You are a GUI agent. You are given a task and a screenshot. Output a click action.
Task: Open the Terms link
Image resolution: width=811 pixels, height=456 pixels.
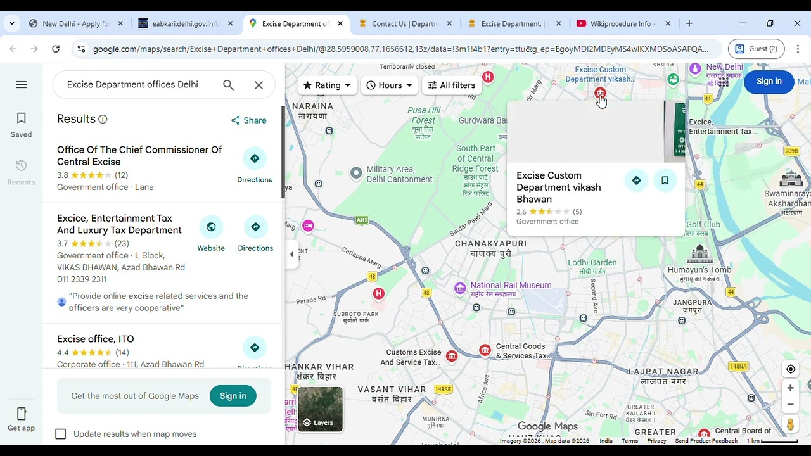pyautogui.click(x=630, y=441)
